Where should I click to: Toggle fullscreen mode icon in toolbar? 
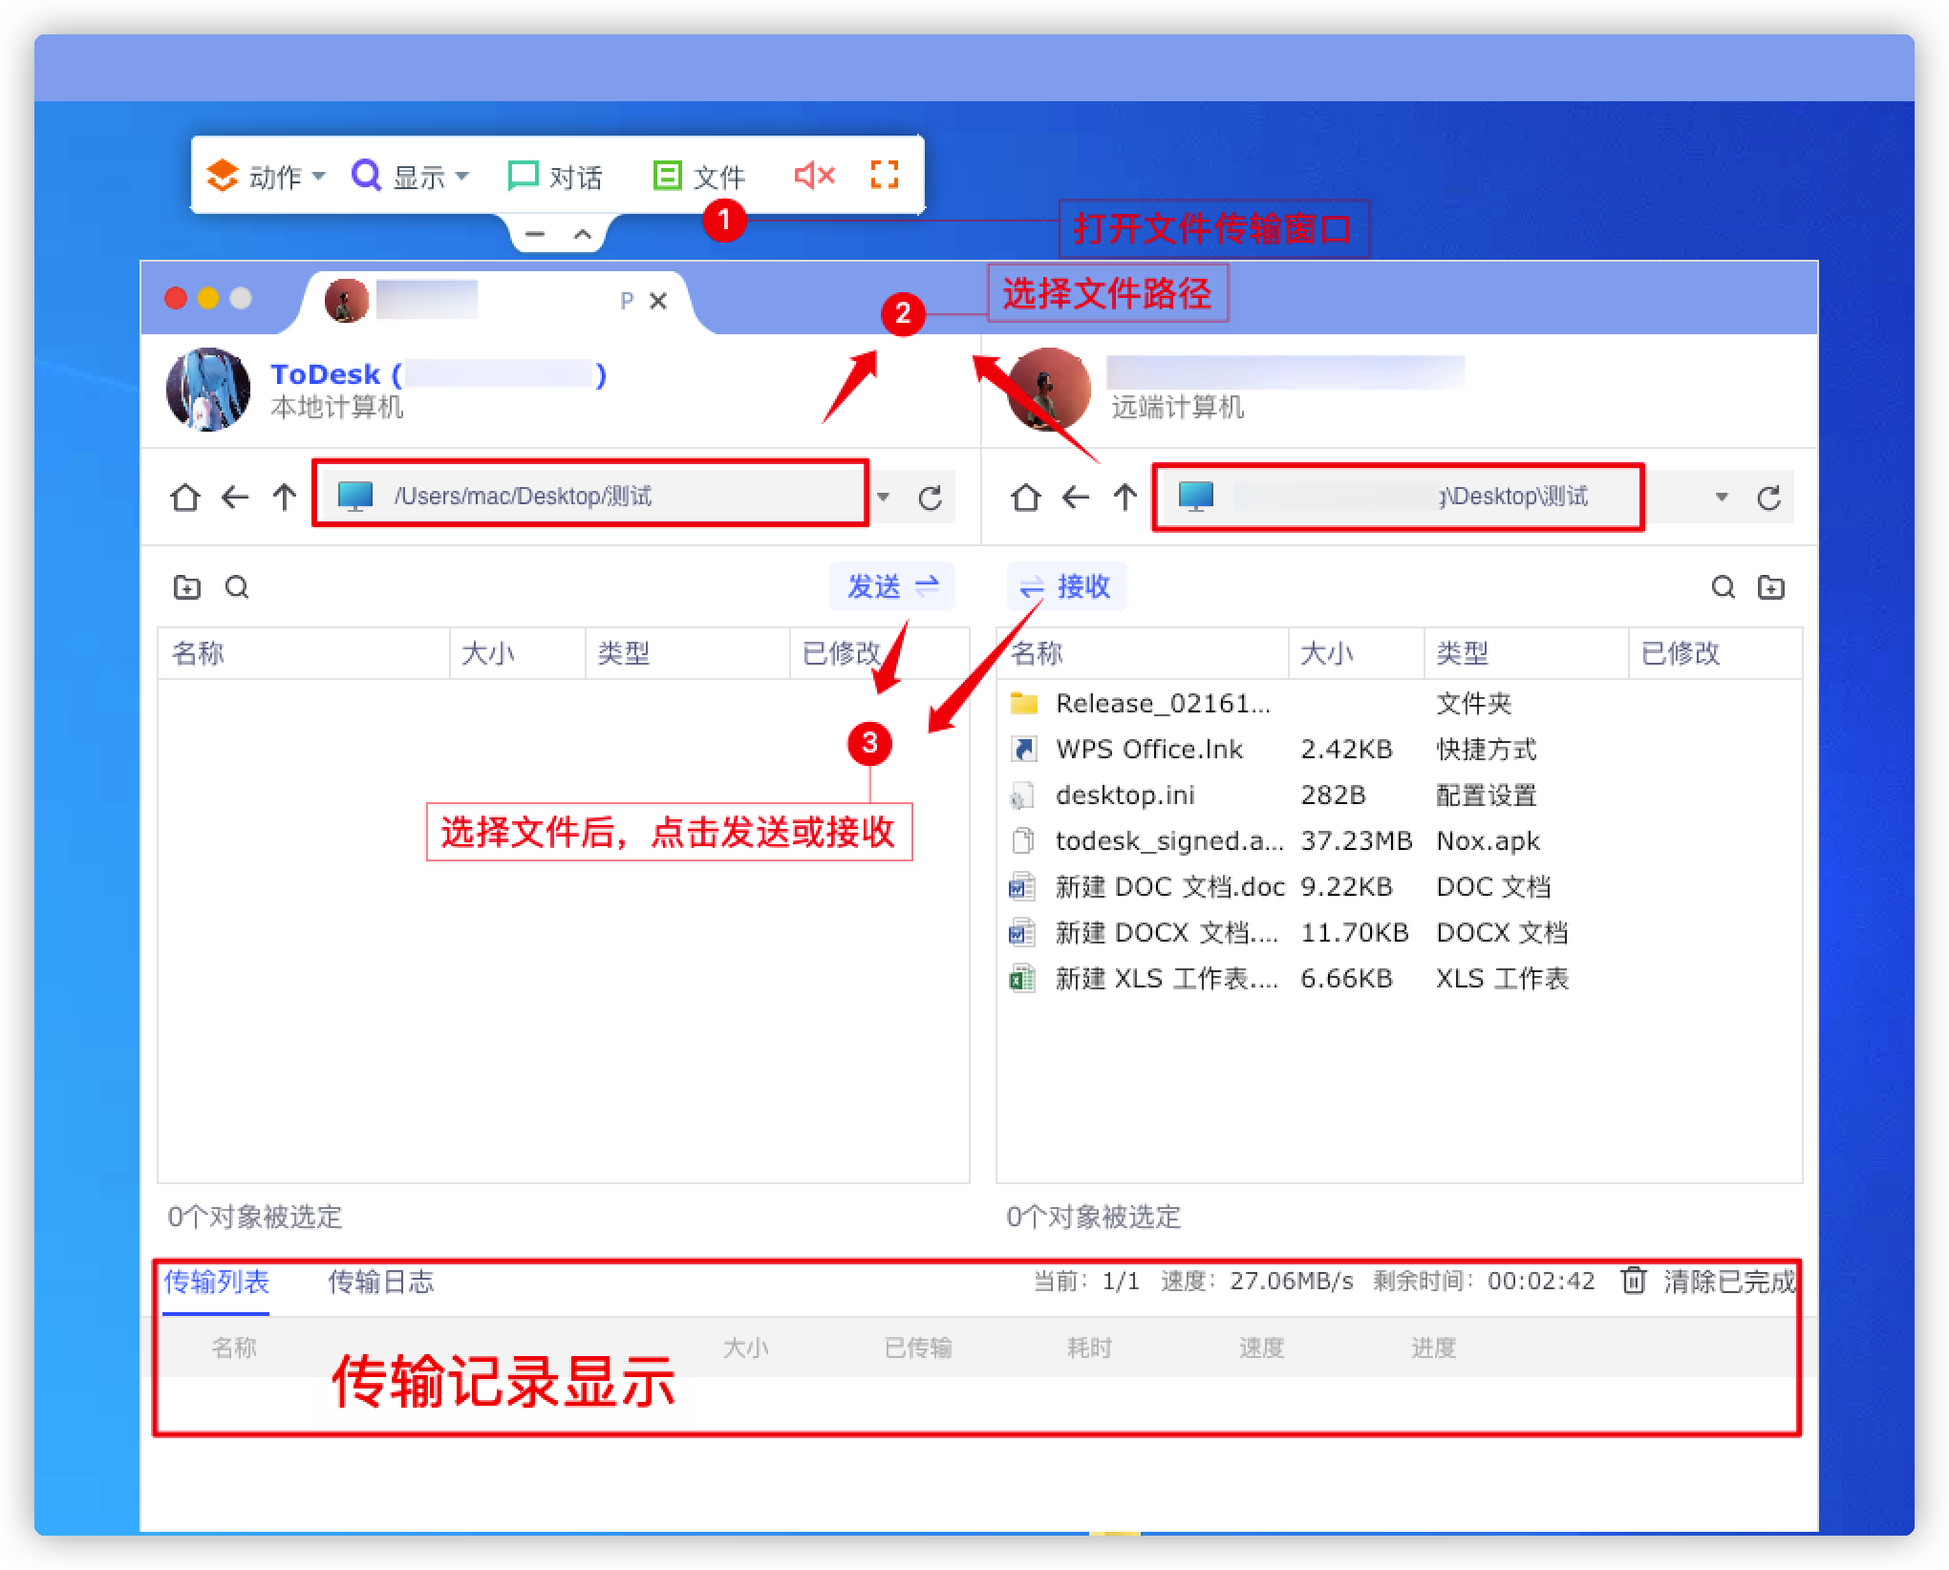(885, 175)
